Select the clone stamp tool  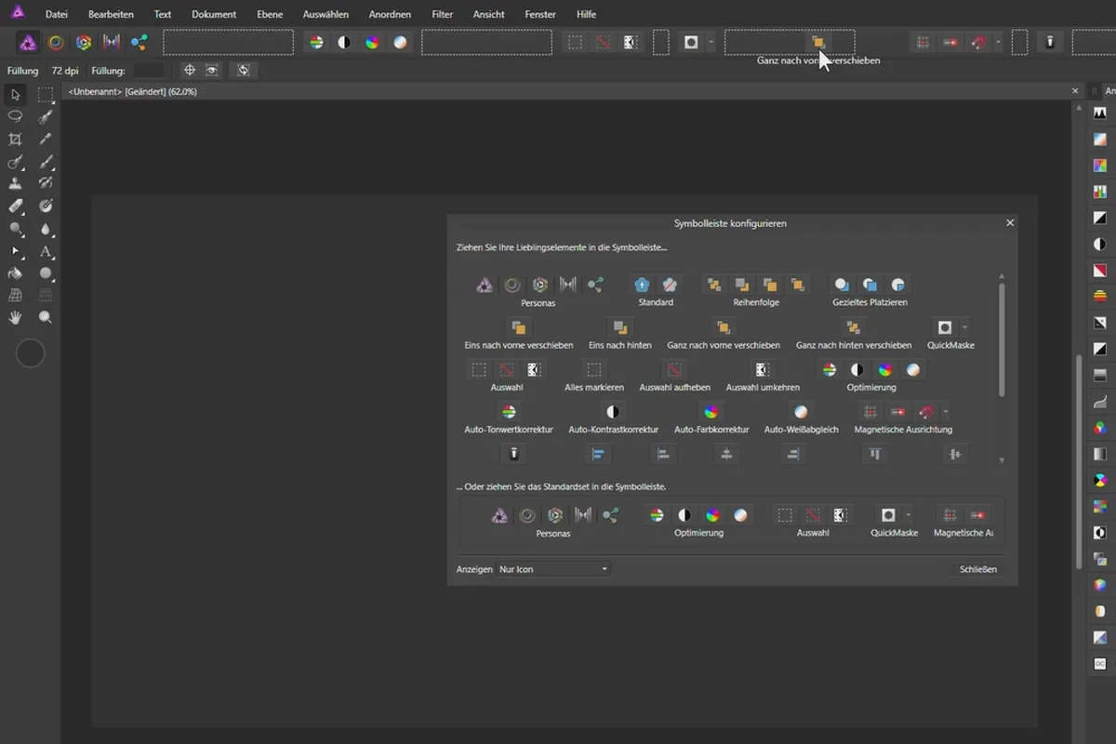click(15, 184)
